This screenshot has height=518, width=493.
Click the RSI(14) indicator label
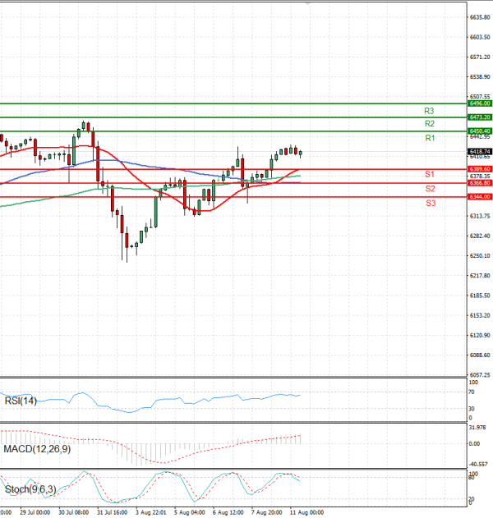tap(21, 401)
